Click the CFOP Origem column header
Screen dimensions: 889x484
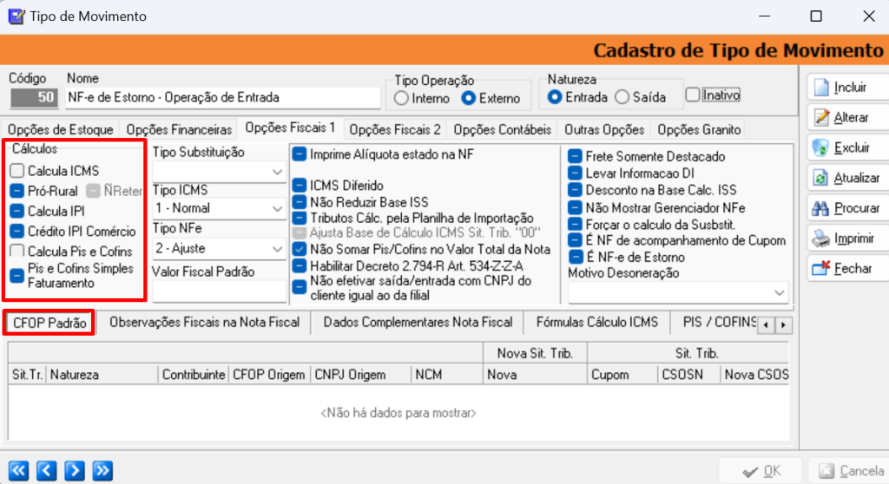tap(269, 375)
